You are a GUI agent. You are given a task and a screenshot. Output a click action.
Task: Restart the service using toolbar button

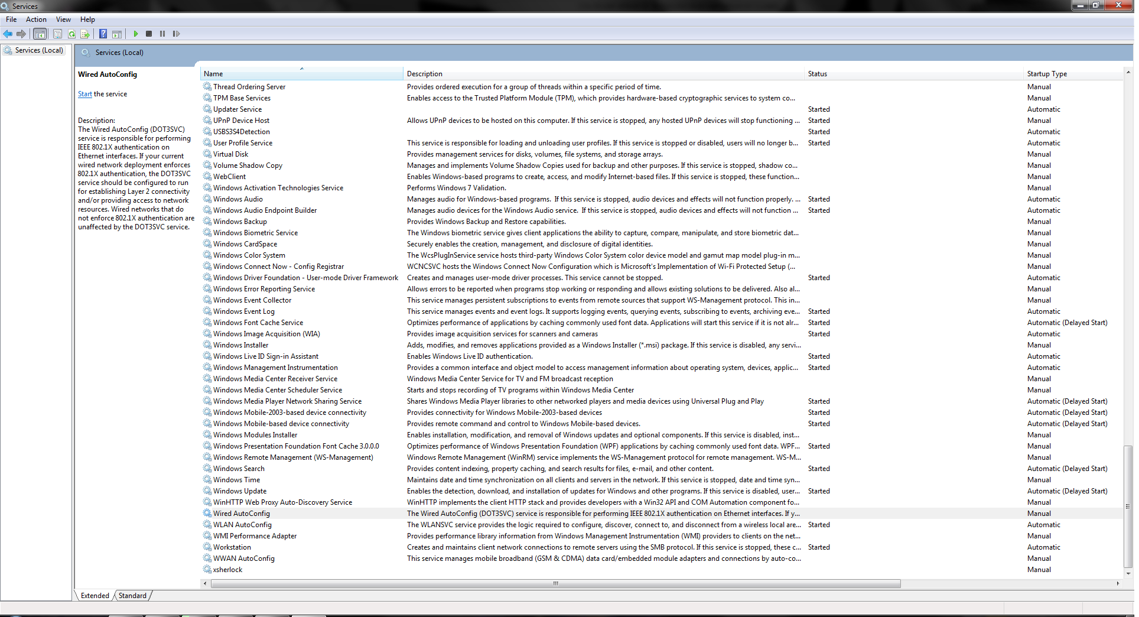(x=176, y=34)
